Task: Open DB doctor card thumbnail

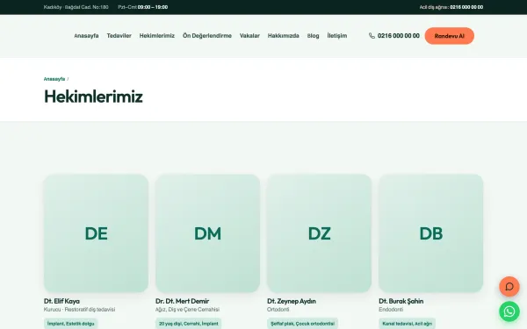Action: click(430, 233)
